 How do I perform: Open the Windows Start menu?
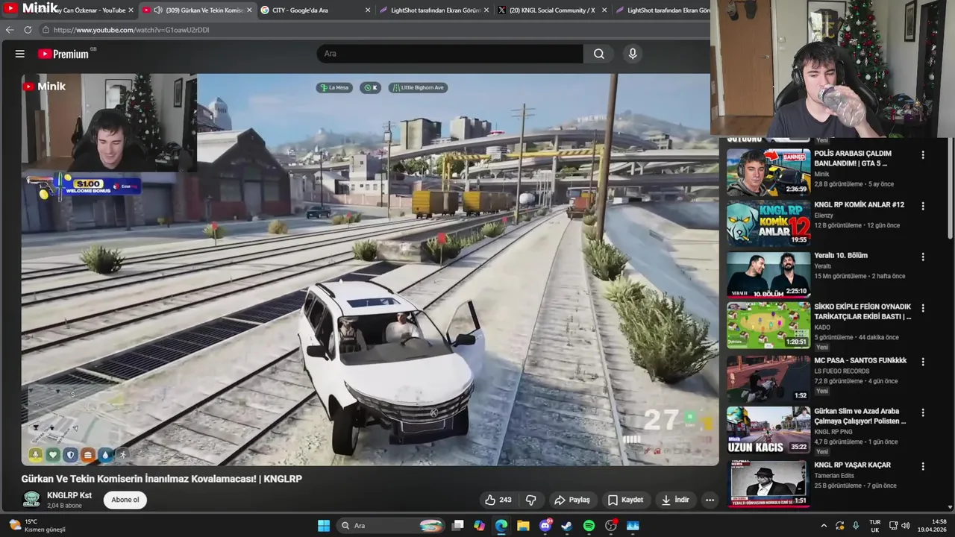pos(324,526)
